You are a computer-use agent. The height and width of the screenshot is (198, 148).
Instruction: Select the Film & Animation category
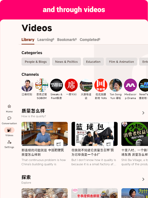click(x=121, y=61)
